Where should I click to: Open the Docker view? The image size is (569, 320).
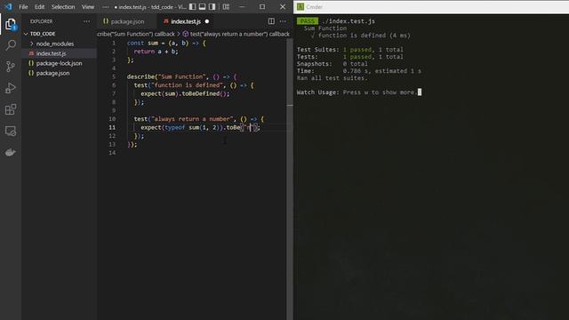[x=11, y=152]
